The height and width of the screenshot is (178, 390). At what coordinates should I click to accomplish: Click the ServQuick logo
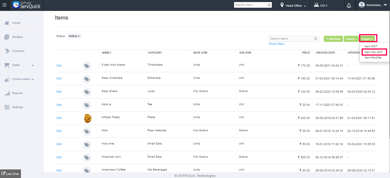coord(27,5)
